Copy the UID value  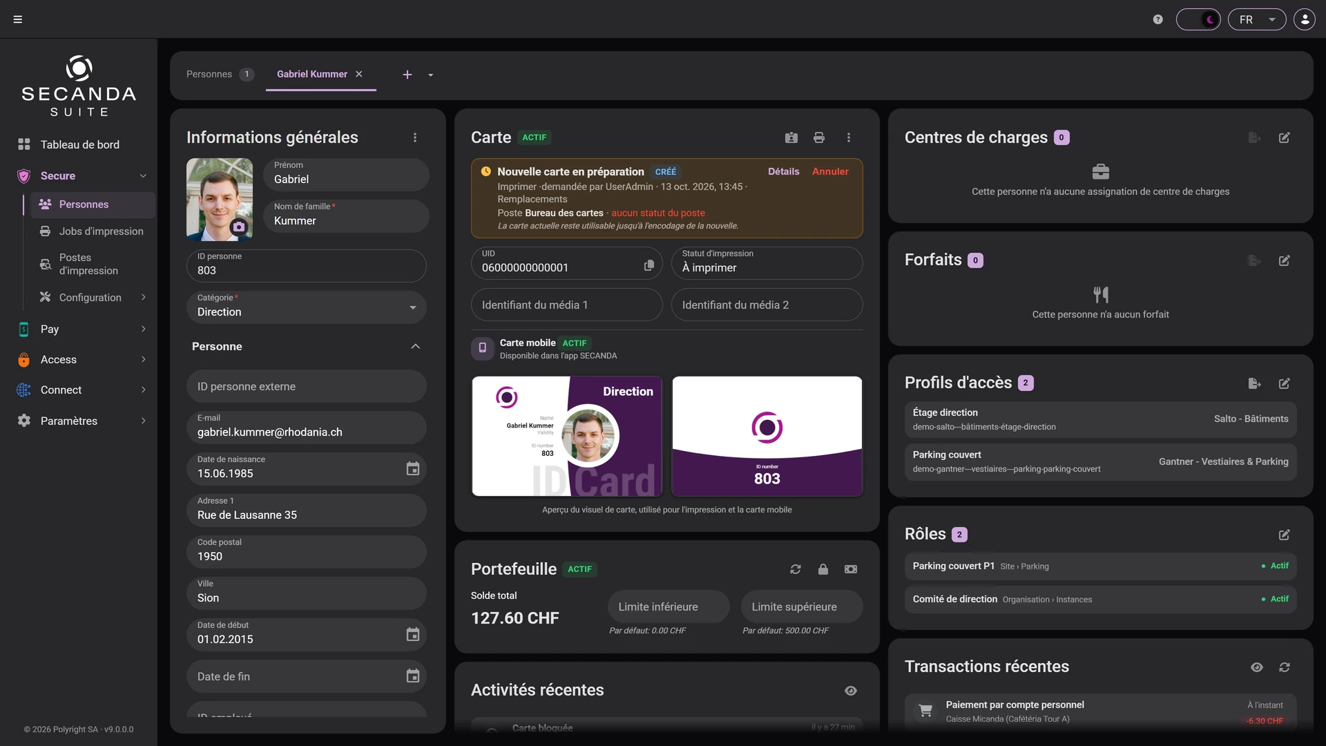coord(649,265)
